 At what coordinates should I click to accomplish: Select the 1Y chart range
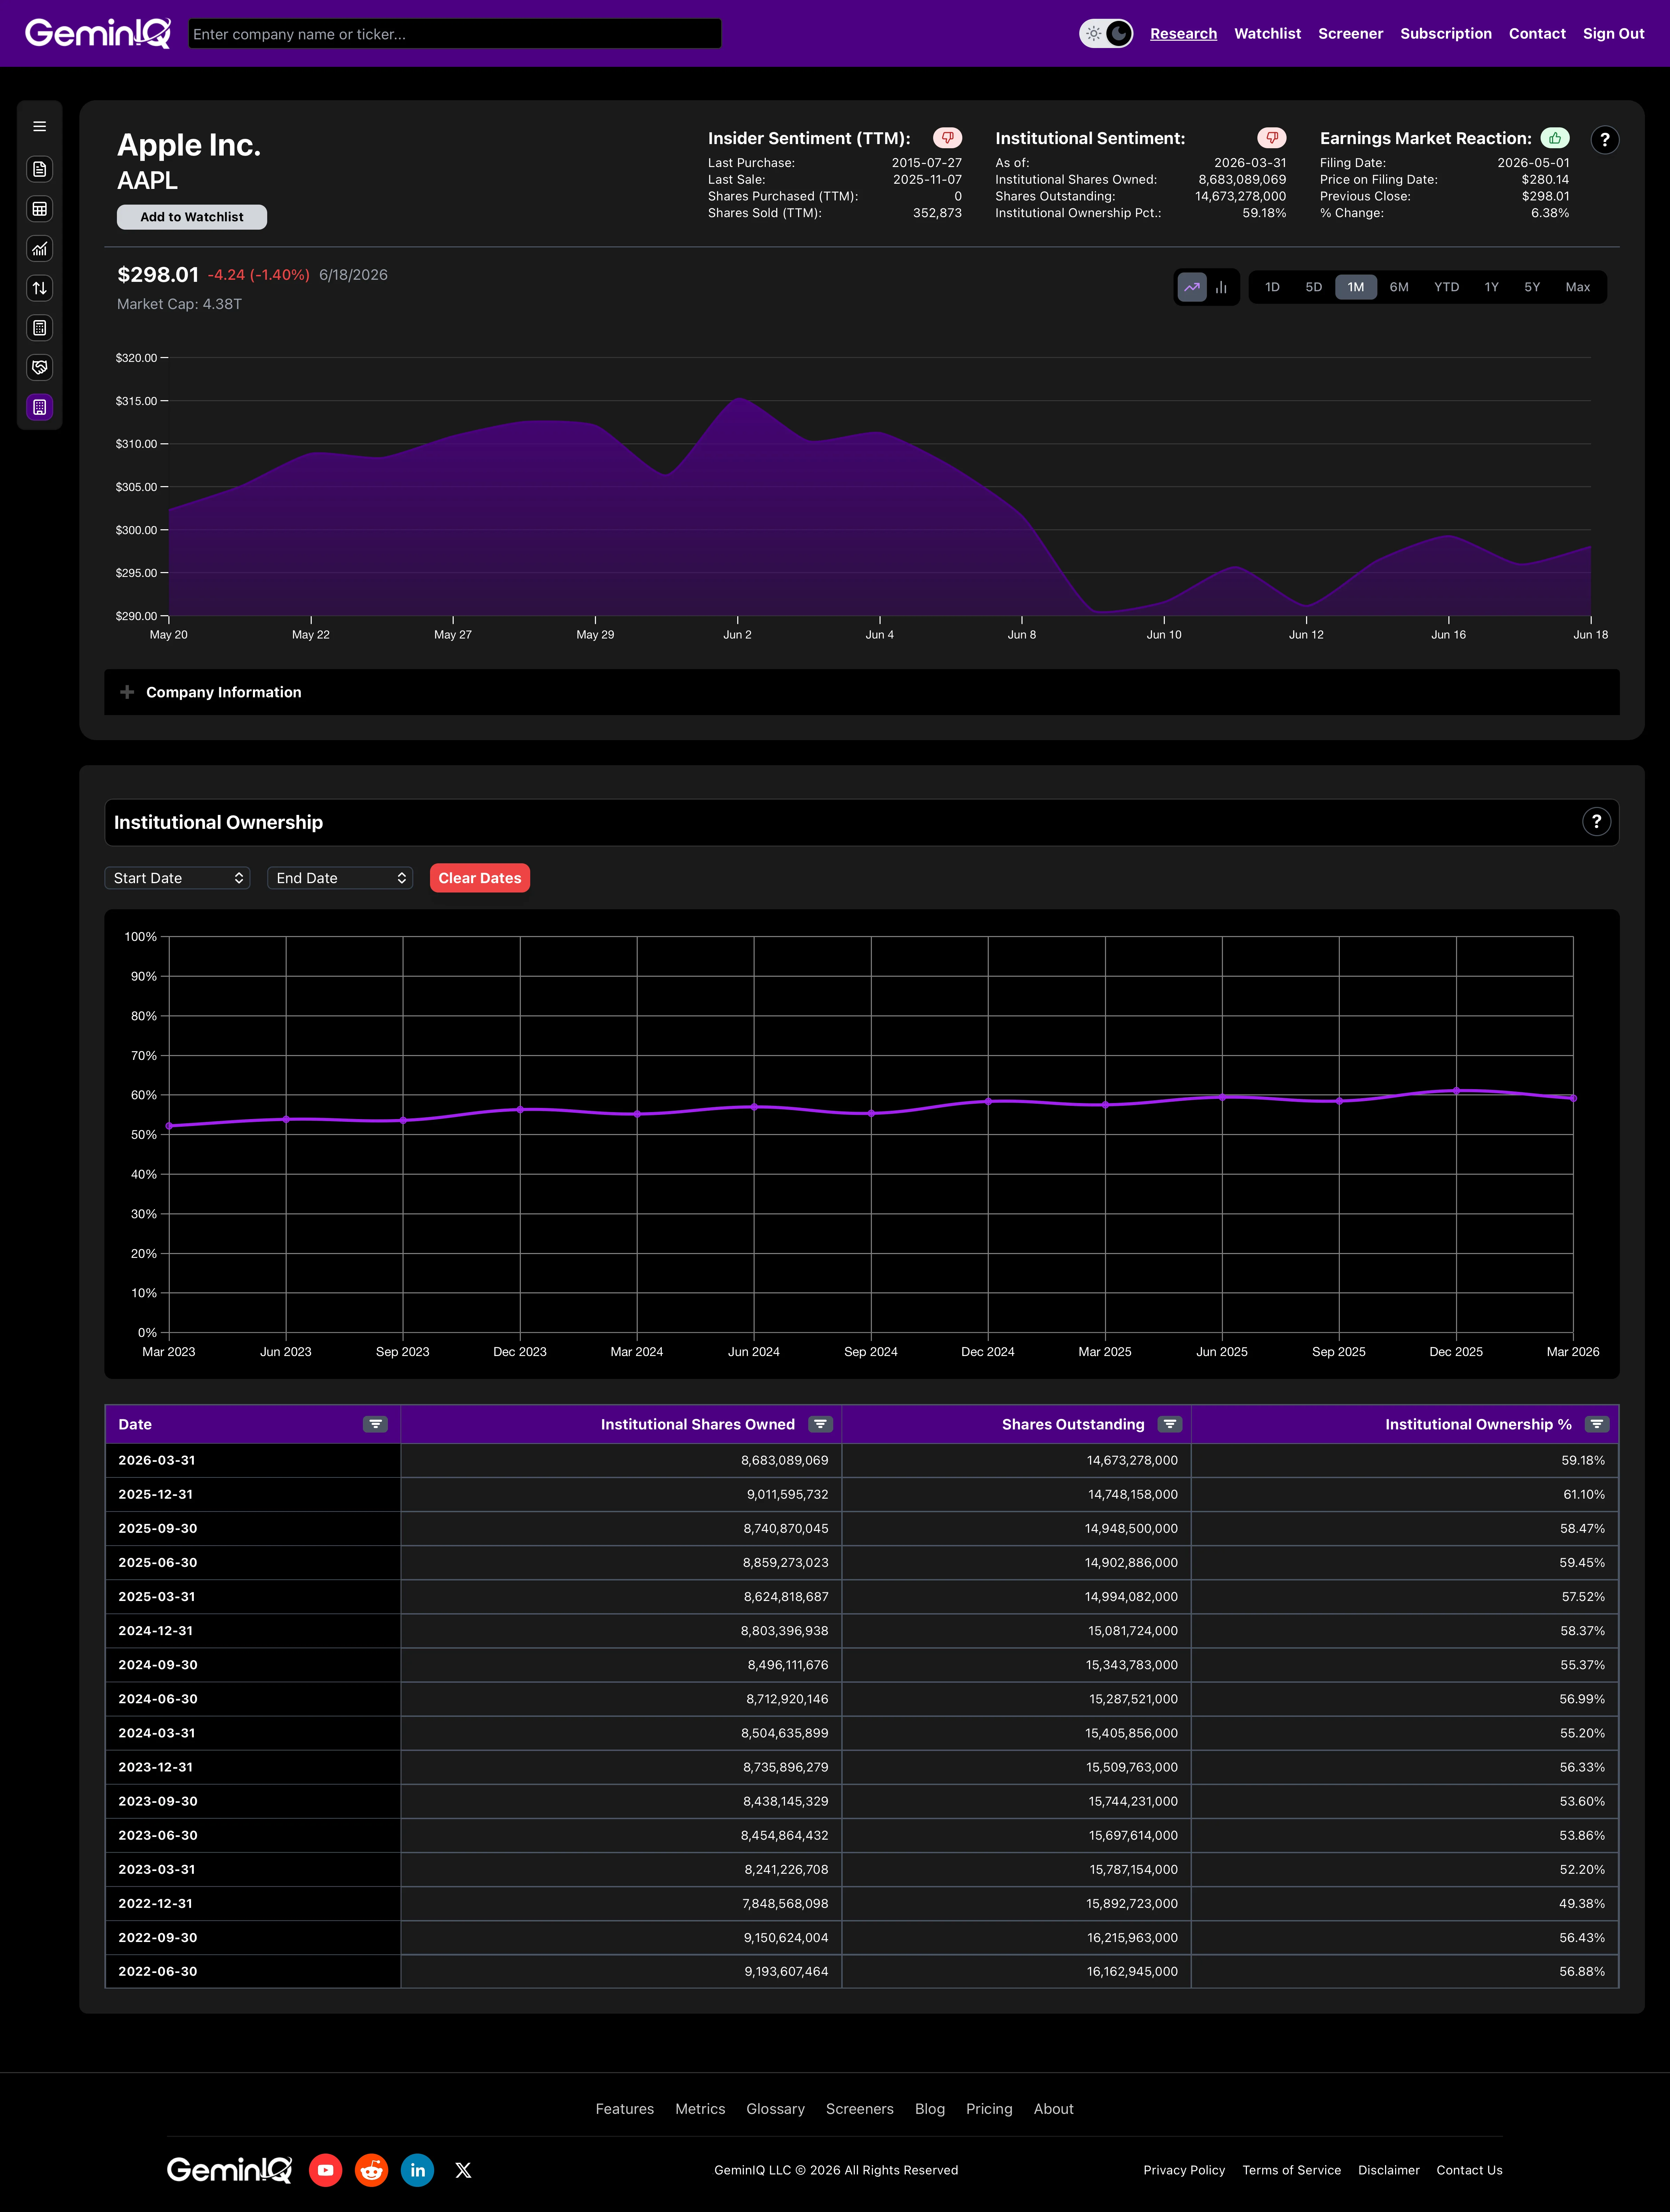1492,287
